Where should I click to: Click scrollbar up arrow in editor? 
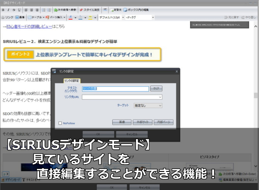256,26
